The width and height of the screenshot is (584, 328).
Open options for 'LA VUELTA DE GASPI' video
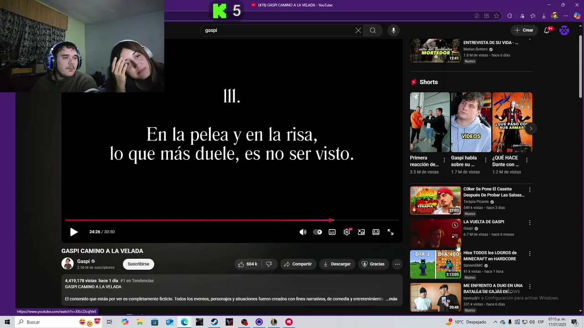(x=530, y=223)
